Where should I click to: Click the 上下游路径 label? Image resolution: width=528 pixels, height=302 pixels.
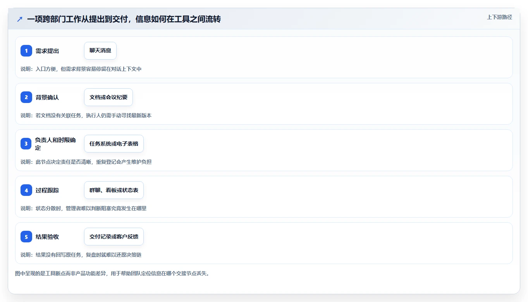(499, 17)
